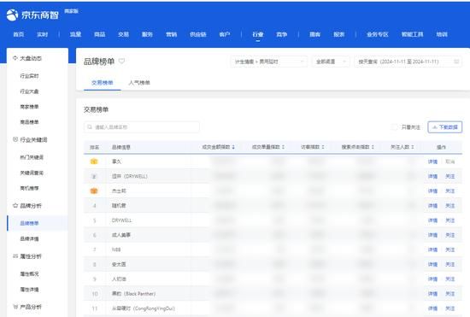This screenshot has width=470, height=317.
Task: Click the magnifier icon in brand search box
Action: click(x=90, y=127)
